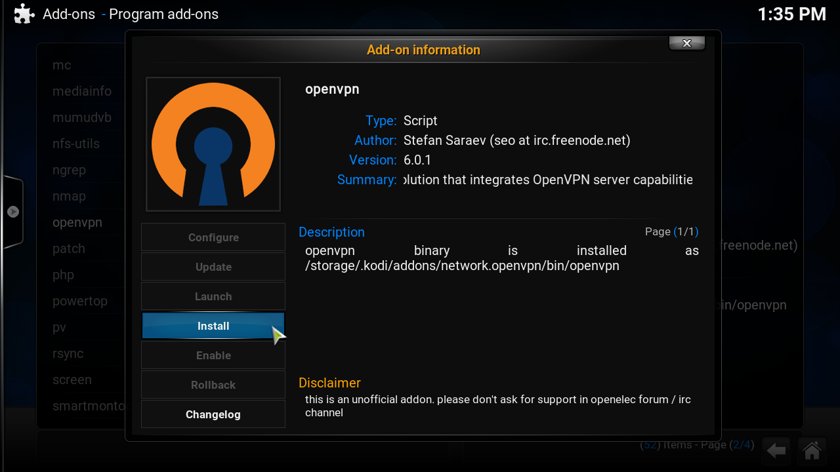Click the Description heading
The height and width of the screenshot is (472, 840).
point(331,232)
